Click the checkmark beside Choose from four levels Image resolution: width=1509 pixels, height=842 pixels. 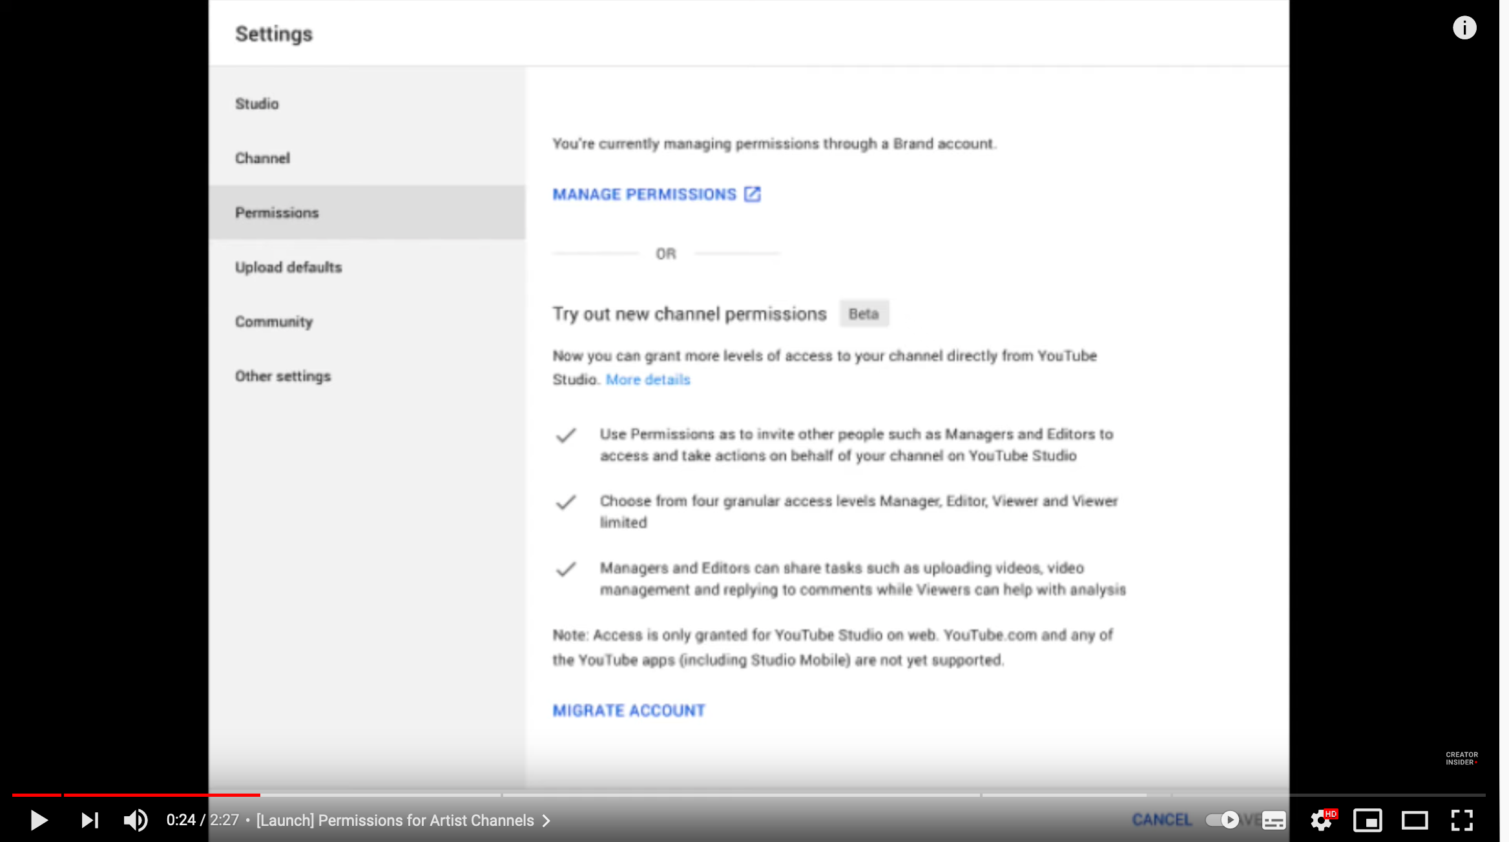click(x=566, y=502)
